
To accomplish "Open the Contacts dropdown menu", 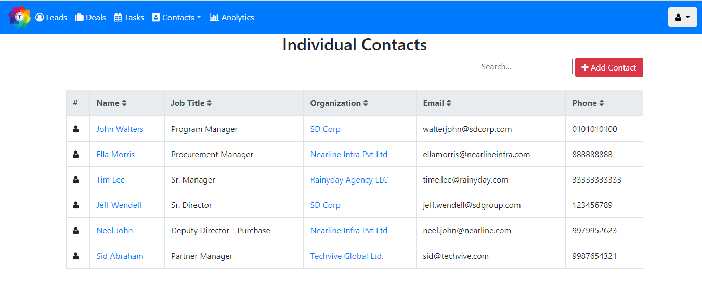I will pyautogui.click(x=176, y=17).
